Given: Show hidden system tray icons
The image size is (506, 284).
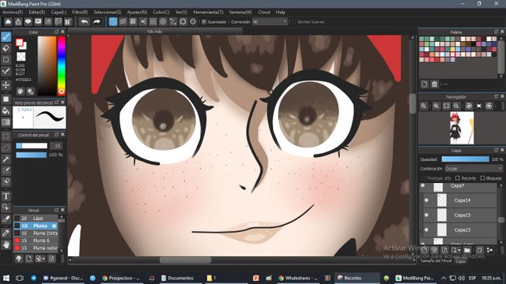Looking at the screenshot, I should [444, 278].
